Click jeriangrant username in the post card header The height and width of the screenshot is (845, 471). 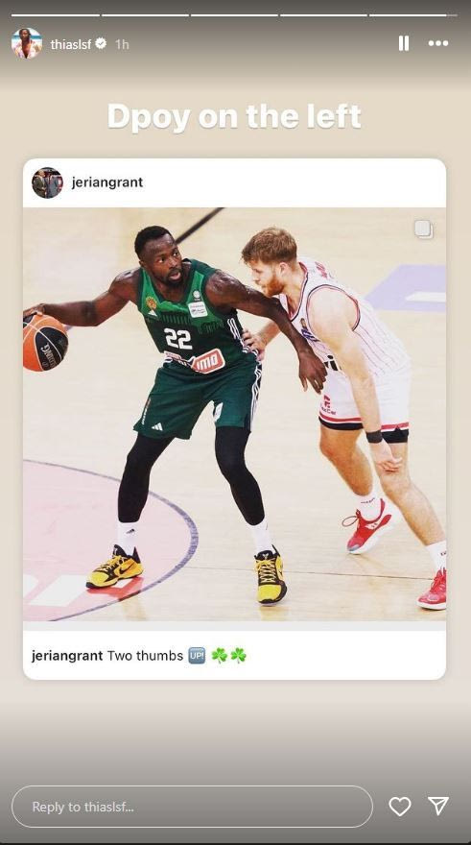107,182
